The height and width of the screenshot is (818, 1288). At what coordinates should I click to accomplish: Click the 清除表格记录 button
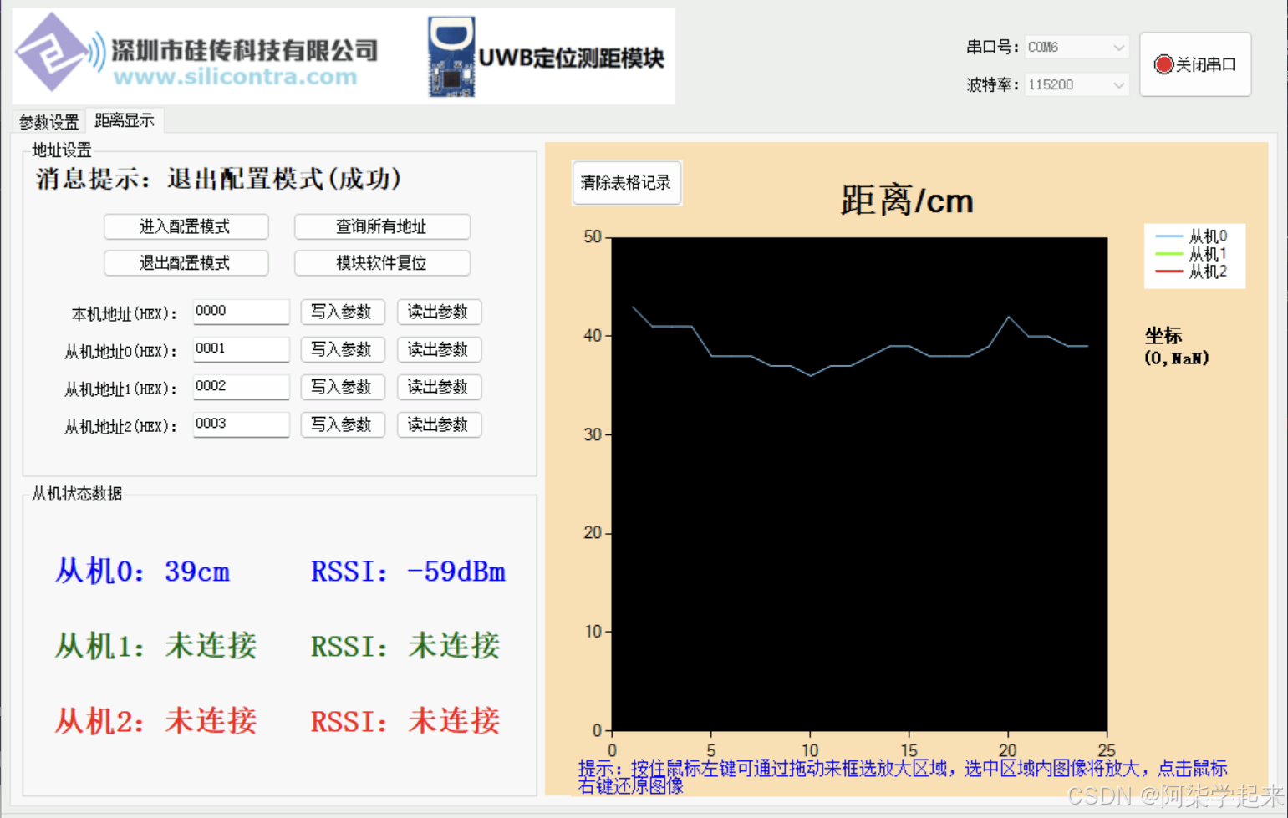(x=627, y=182)
